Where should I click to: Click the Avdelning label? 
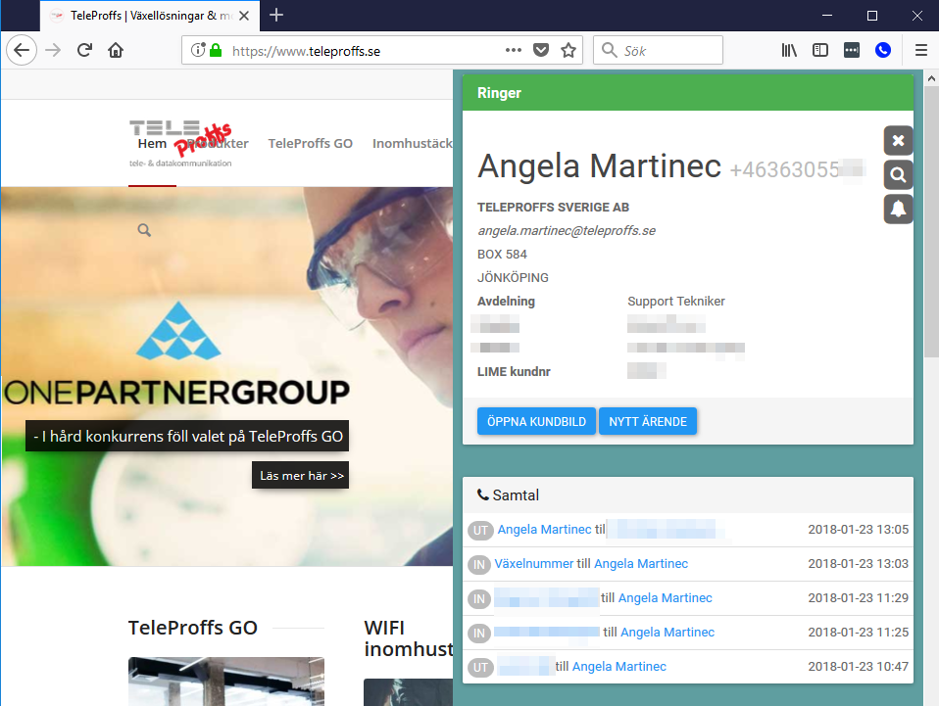click(x=506, y=301)
